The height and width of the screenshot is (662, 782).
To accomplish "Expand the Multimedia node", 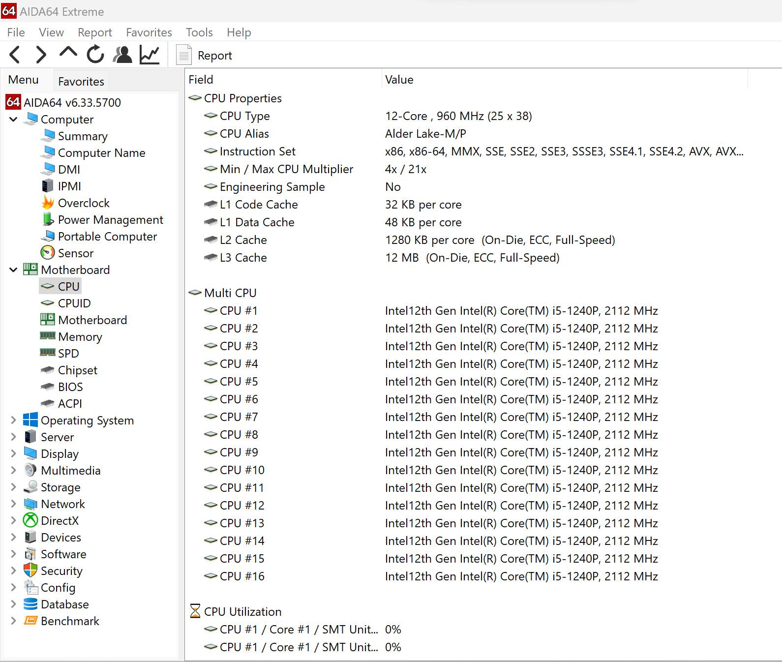I will (x=13, y=470).
